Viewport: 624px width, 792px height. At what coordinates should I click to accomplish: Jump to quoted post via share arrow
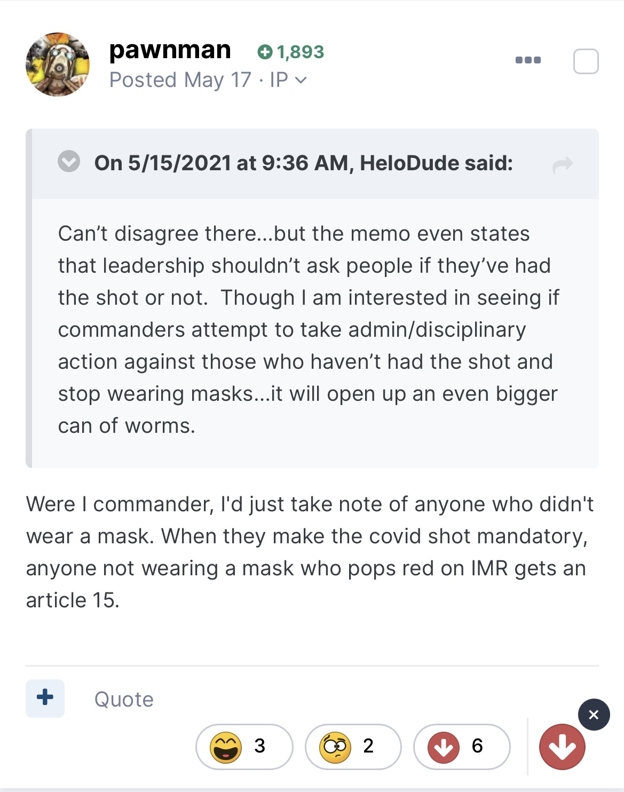[x=563, y=165]
